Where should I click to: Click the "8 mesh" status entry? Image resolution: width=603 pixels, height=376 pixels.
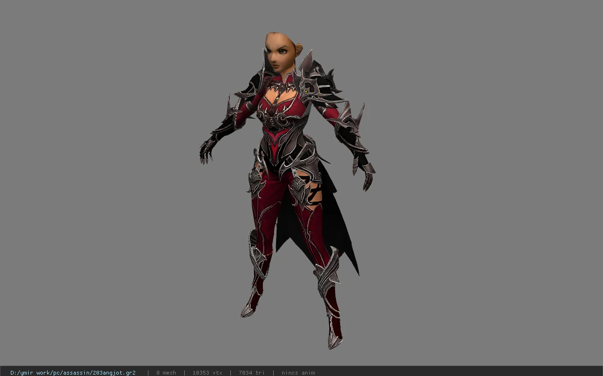click(x=166, y=373)
